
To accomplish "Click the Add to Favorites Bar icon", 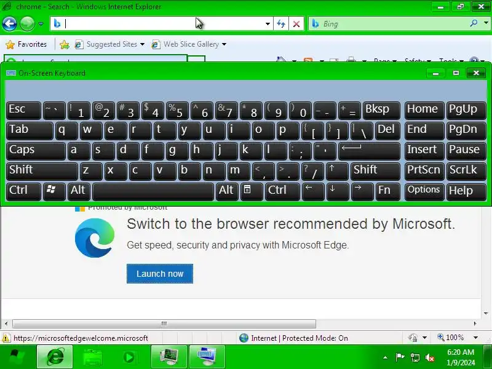I will click(x=65, y=44).
